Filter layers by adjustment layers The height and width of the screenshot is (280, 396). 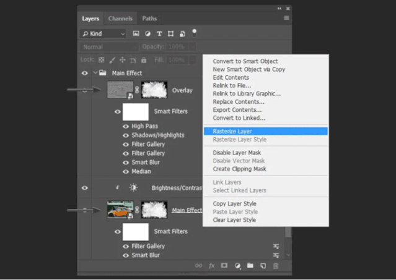pos(147,33)
